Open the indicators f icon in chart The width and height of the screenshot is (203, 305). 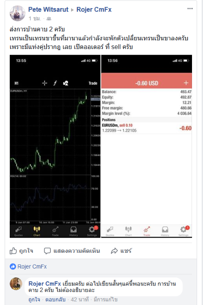[55, 83]
